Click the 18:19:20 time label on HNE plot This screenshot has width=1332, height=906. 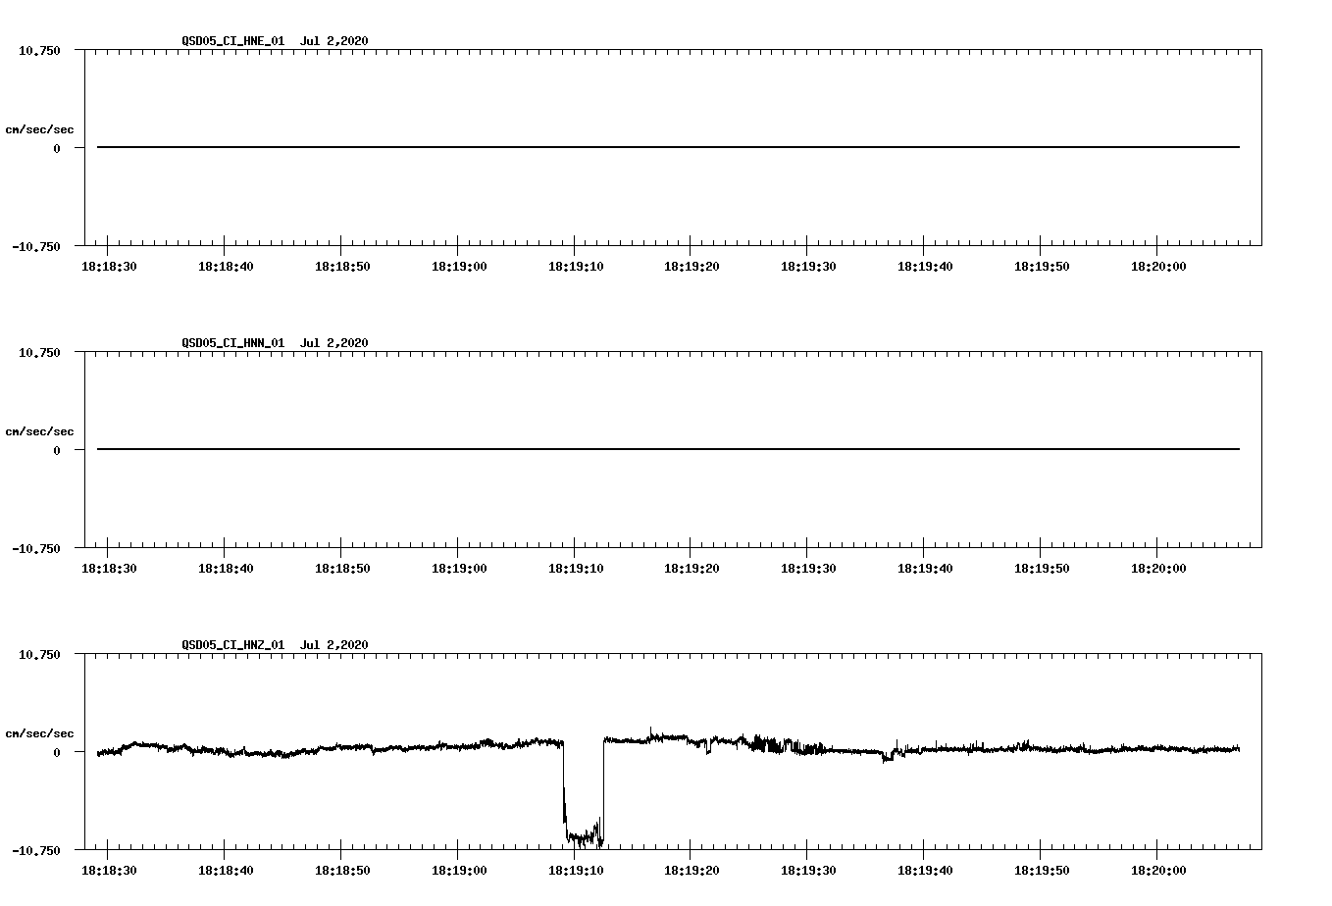coord(692,266)
